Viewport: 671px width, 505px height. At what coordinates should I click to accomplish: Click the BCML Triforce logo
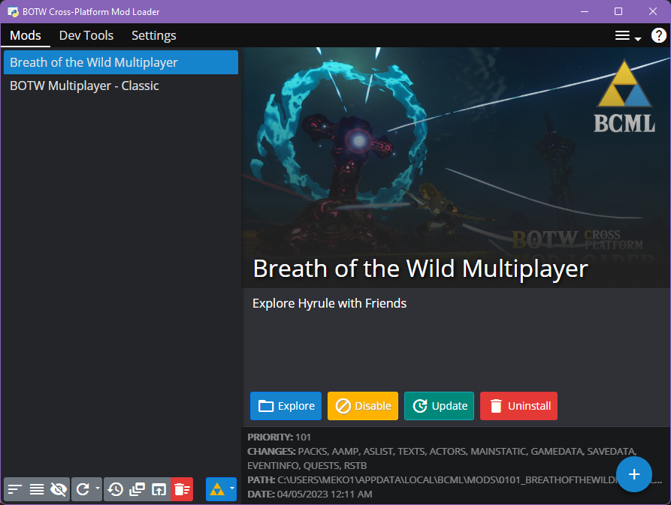click(x=624, y=96)
